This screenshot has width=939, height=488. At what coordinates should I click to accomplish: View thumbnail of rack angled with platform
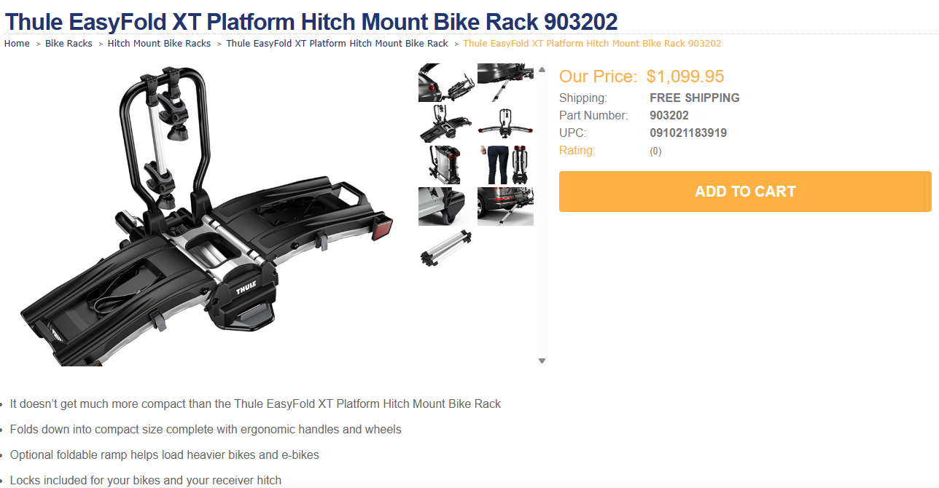point(446,124)
